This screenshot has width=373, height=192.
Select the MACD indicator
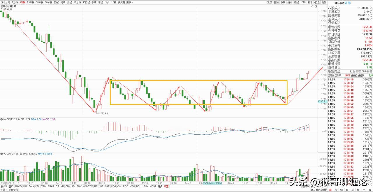pyautogui.click(x=18, y=186)
